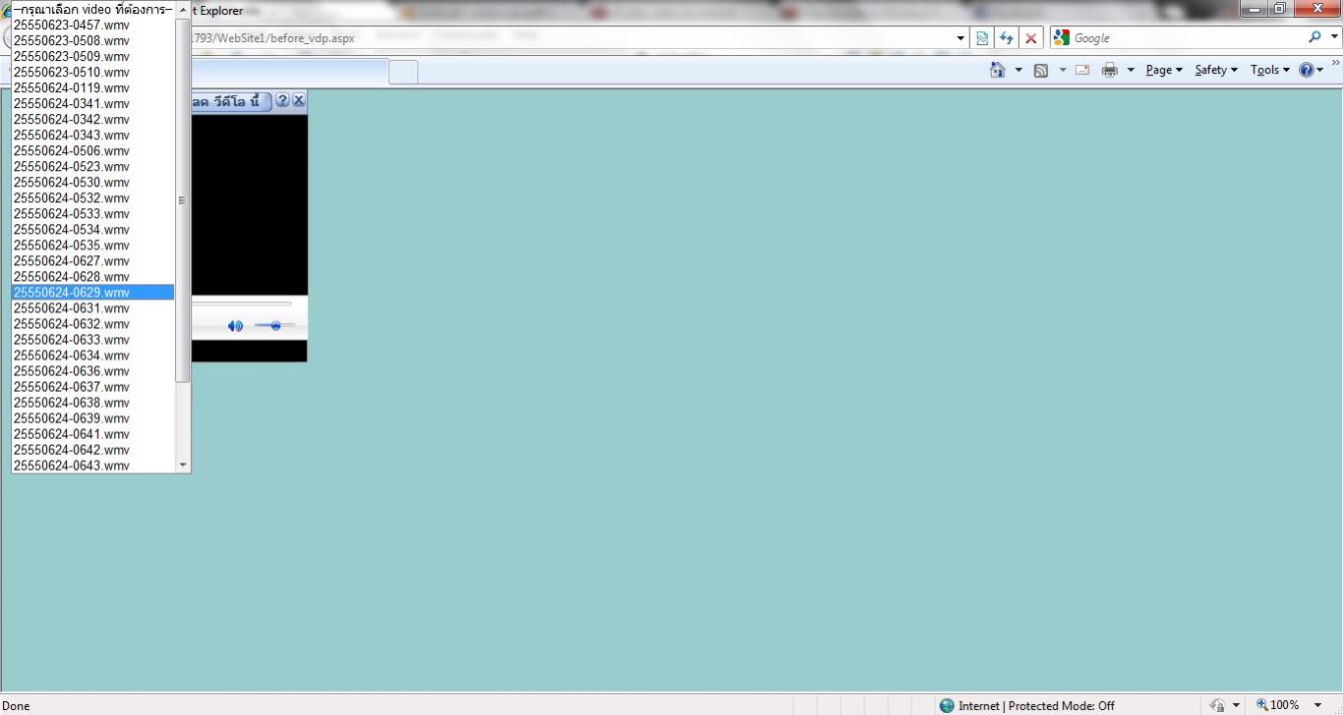This screenshot has width=1343, height=715.
Task: Select 25550623-0509.wmv from the list
Action: point(93,56)
